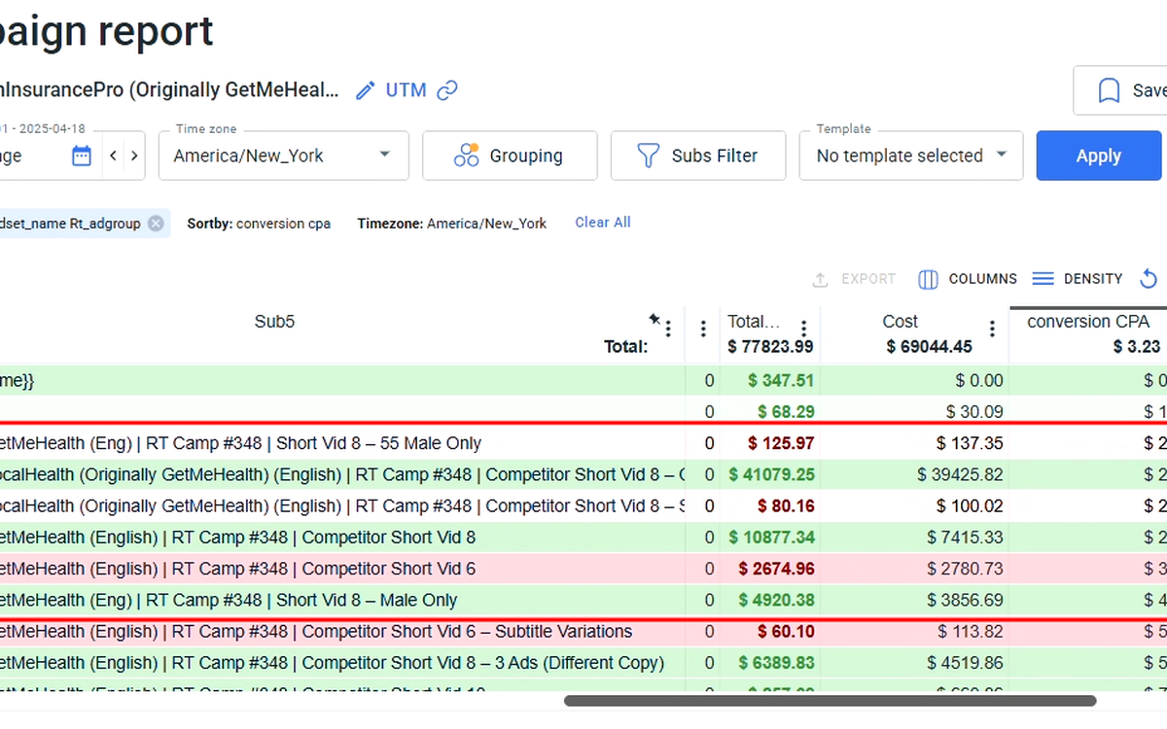Click the horizontal scrollbar thumb
Viewport: 1167px width, 729px height.
click(830, 700)
